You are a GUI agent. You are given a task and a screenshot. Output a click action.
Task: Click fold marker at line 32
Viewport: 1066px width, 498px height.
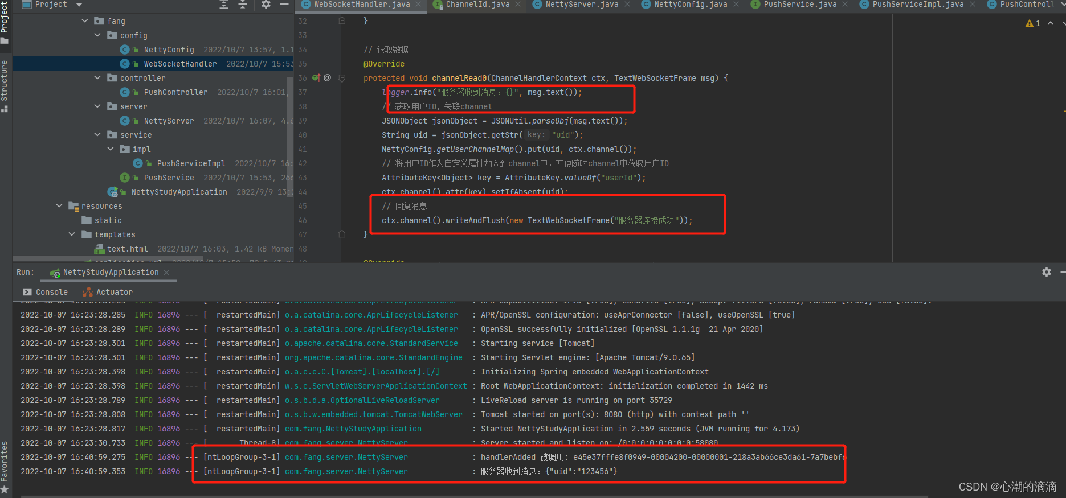pos(342,21)
